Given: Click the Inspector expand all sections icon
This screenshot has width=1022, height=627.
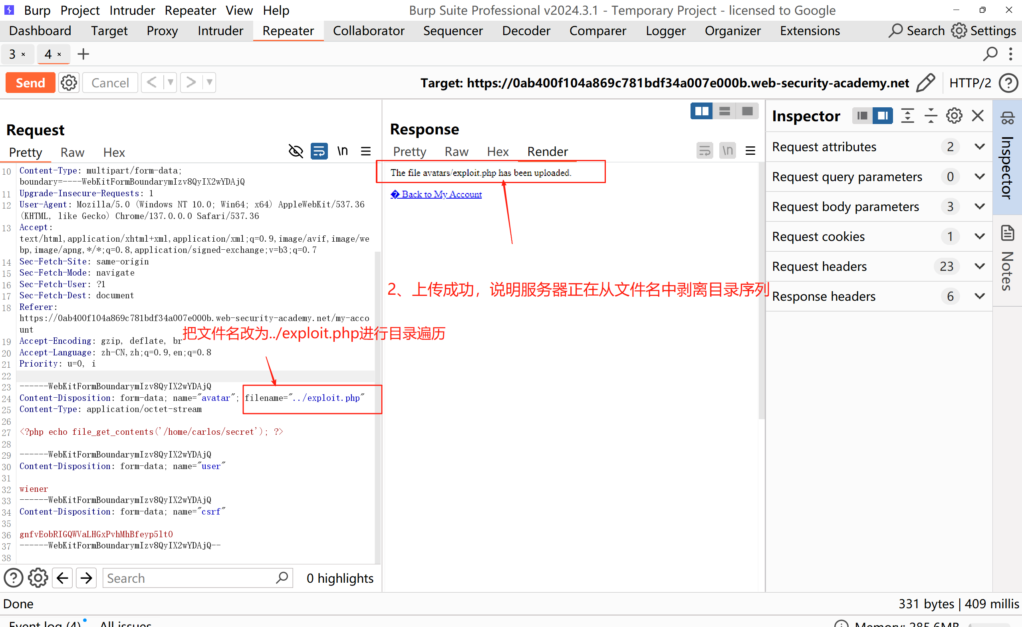Looking at the screenshot, I should click(x=907, y=116).
